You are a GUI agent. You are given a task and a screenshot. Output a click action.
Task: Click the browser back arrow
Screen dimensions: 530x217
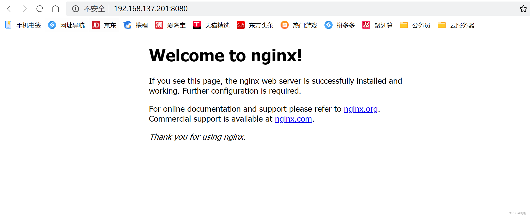point(9,9)
